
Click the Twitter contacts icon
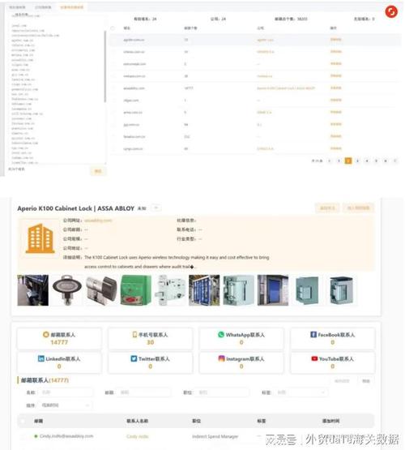[134, 358]
